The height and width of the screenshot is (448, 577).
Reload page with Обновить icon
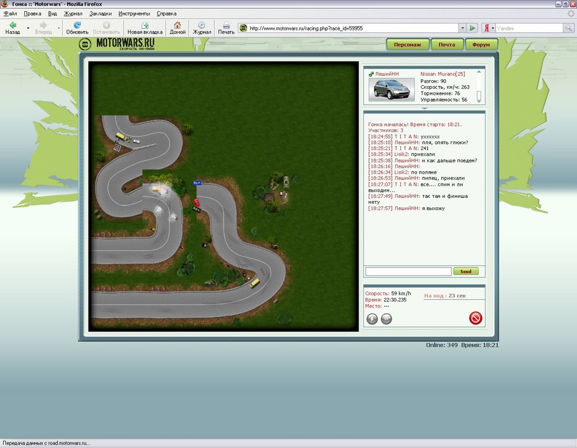(77, 25)
